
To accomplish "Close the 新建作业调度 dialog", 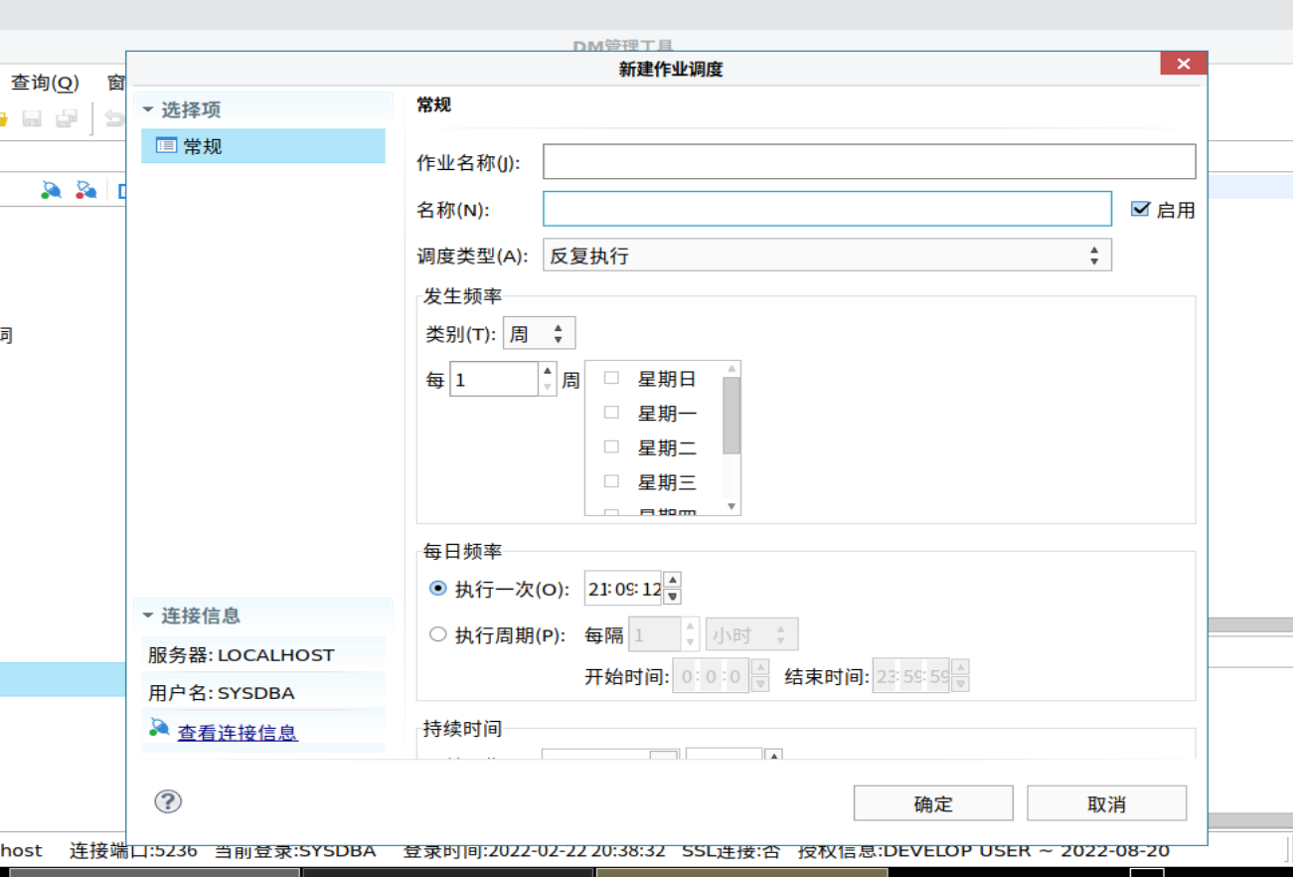I will pos(1183,64).
